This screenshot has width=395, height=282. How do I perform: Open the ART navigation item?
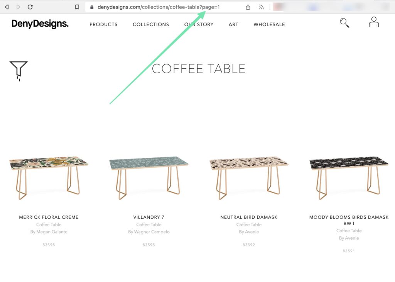point(233,24)
